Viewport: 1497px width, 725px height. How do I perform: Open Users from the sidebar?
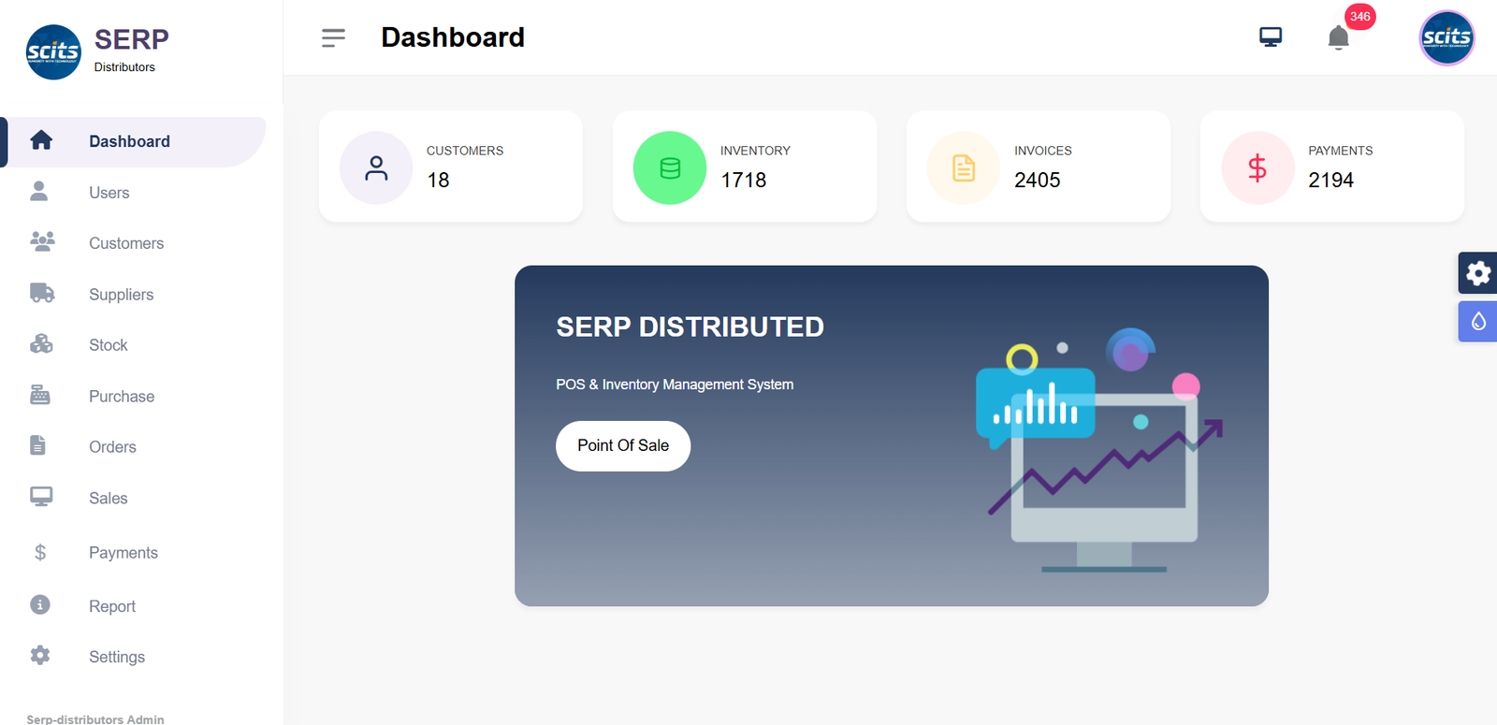(109, 193)
